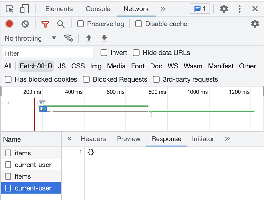Open the No throttling dropdown
The height and width of the screenshot is (200, 264).
[30, 38]
